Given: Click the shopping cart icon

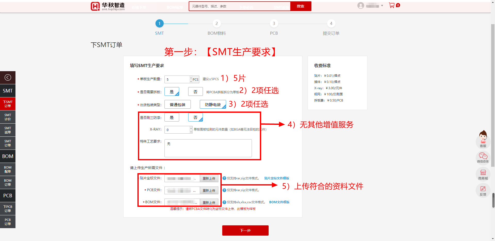Looking at the screenshot, I should click(392, 5).
